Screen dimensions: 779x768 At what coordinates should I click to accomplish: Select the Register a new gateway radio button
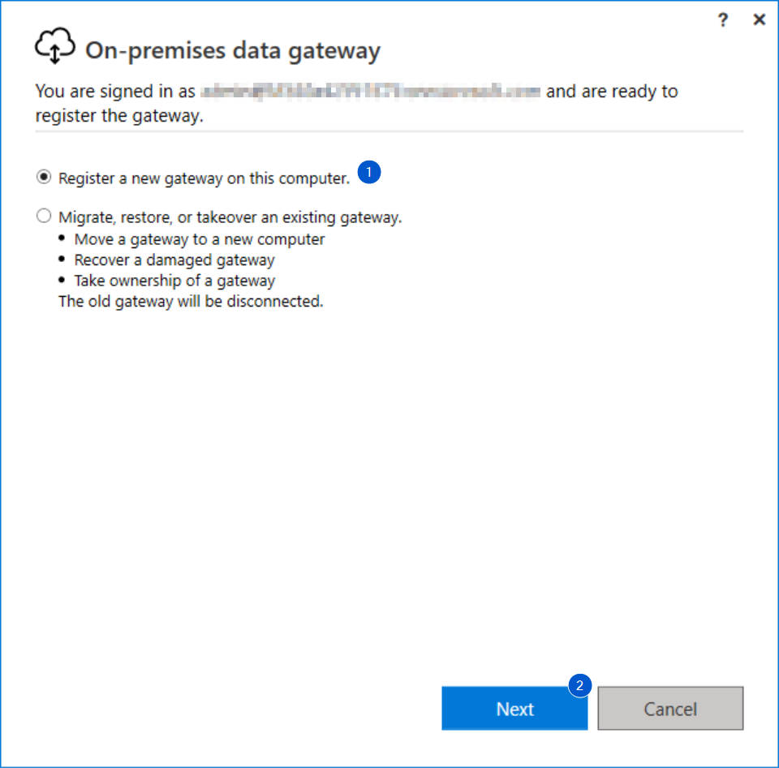(44, 177)
